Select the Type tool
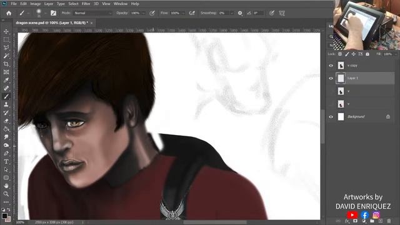This screenshot has width=400, height=225. click(x=6, y=162)
